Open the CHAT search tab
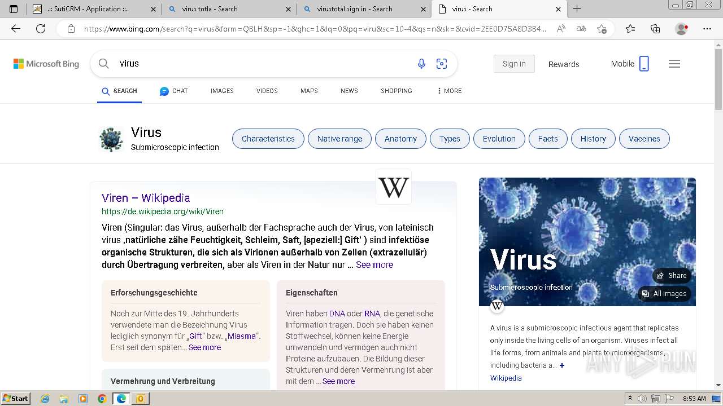 (x=173, y=91)
